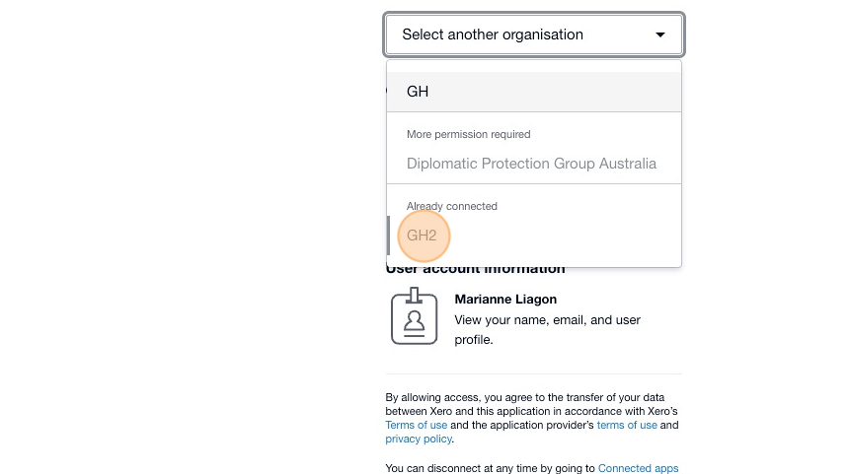Choose the GH organisation option
Screen dimensions: 849x474
point(534,92)
